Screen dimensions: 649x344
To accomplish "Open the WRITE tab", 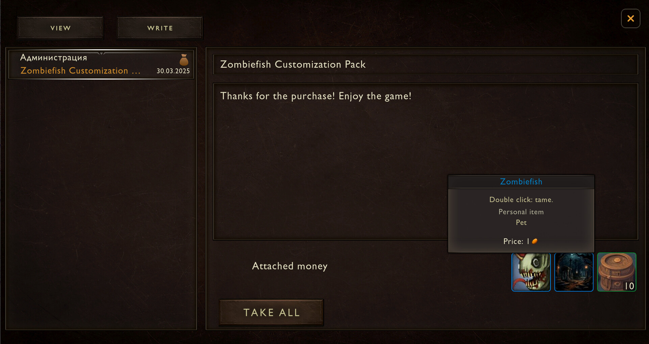I will click(160, 28).
